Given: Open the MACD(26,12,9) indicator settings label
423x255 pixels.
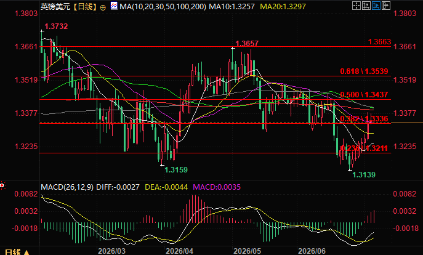Looking at the screenshot, I should tap(67, 187).
